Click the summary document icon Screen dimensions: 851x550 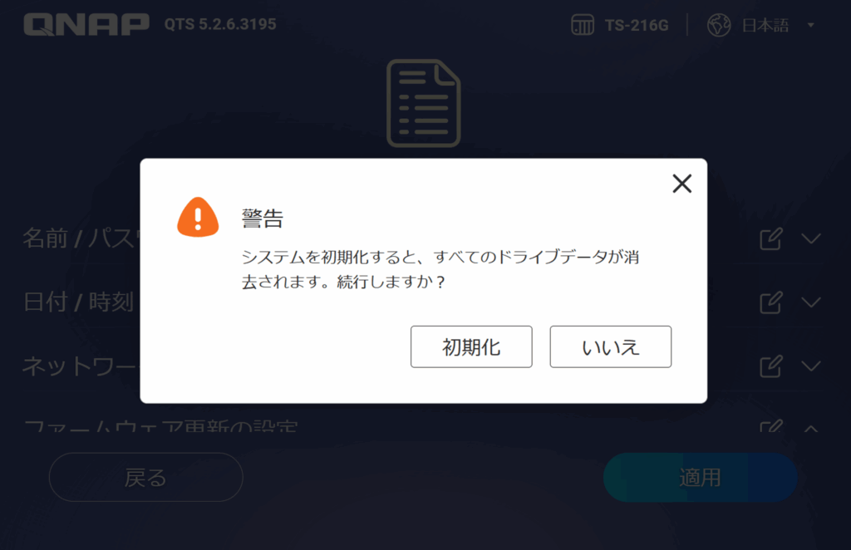point(423,103)
